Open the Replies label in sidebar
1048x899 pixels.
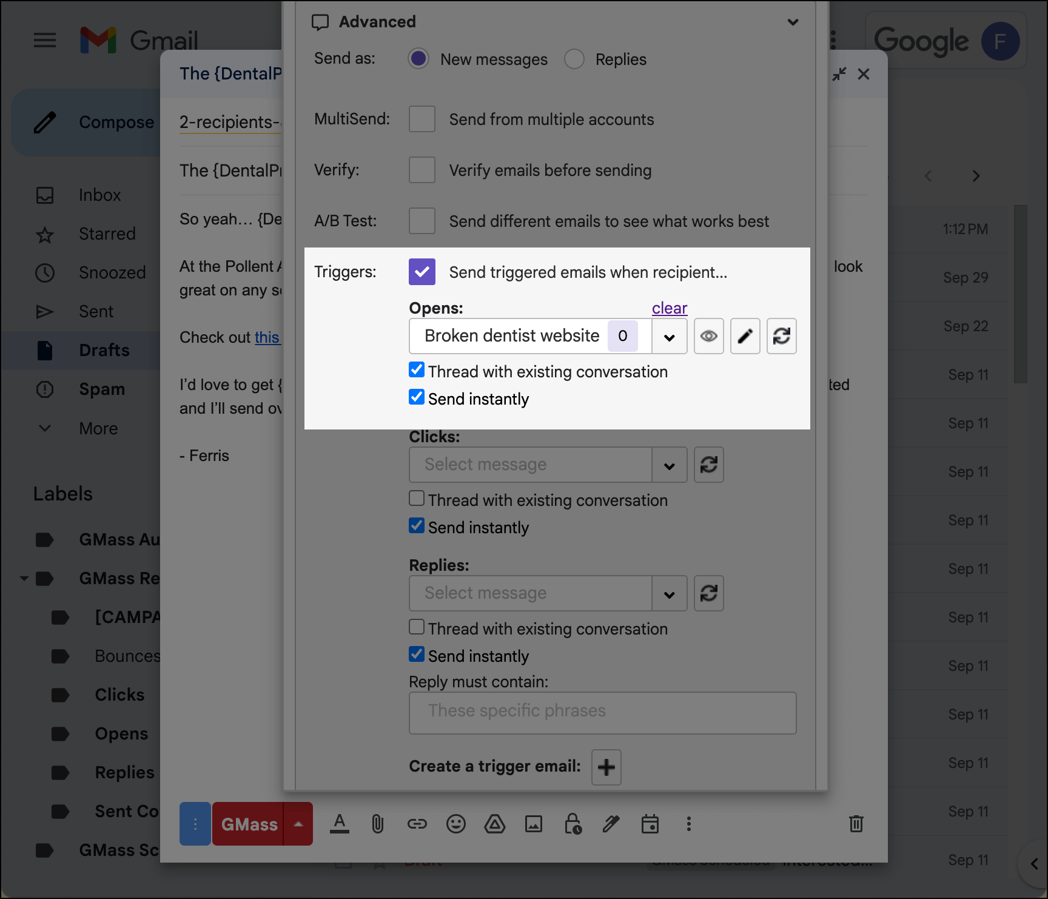pos(124,773)
